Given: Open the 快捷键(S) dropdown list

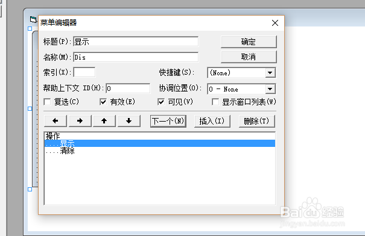Looking at the screenshot, I should point(270,73).
